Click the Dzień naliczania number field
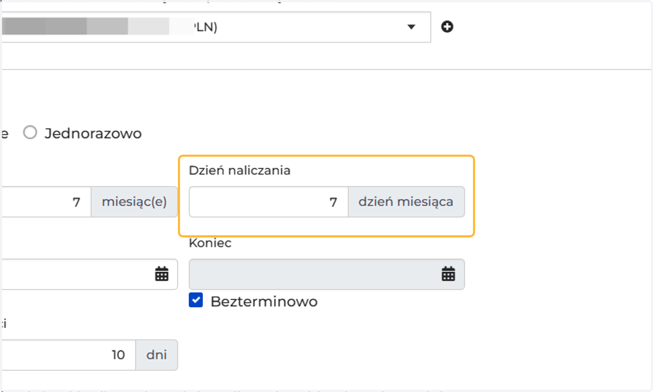This screenshot has height=392, width=653. [269, 202]
